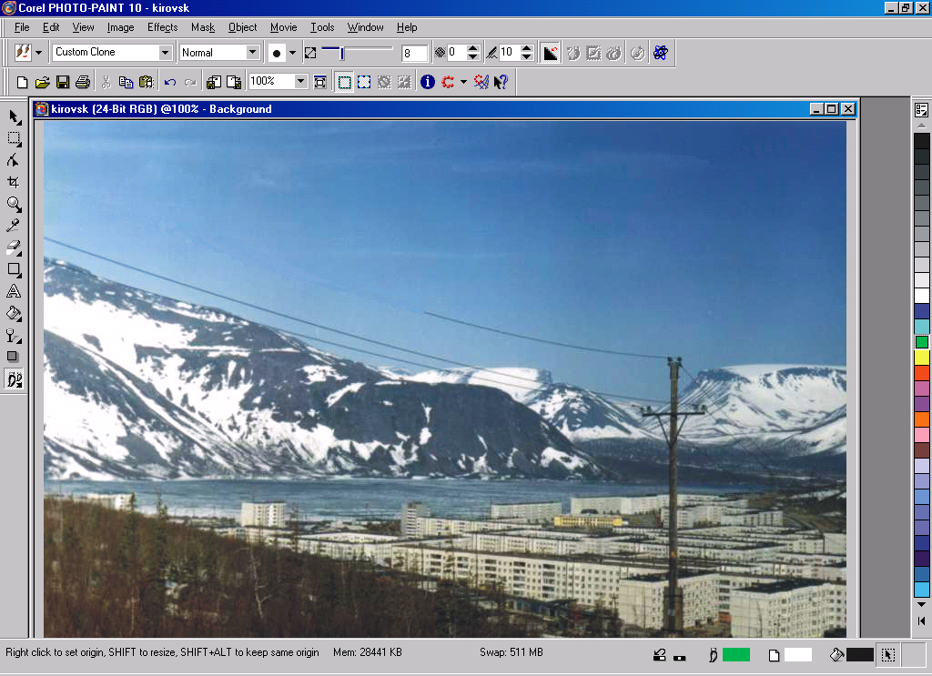Select the Eraser tool
932x676 pixels.
pyautogui.click(x=14, y=247)
